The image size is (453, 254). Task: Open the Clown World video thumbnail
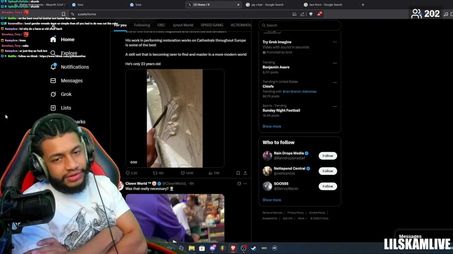click(x=175, y=218)
